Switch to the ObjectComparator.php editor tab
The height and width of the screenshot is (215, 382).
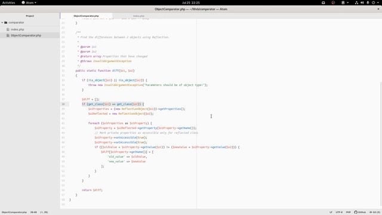tap(86, 16)
